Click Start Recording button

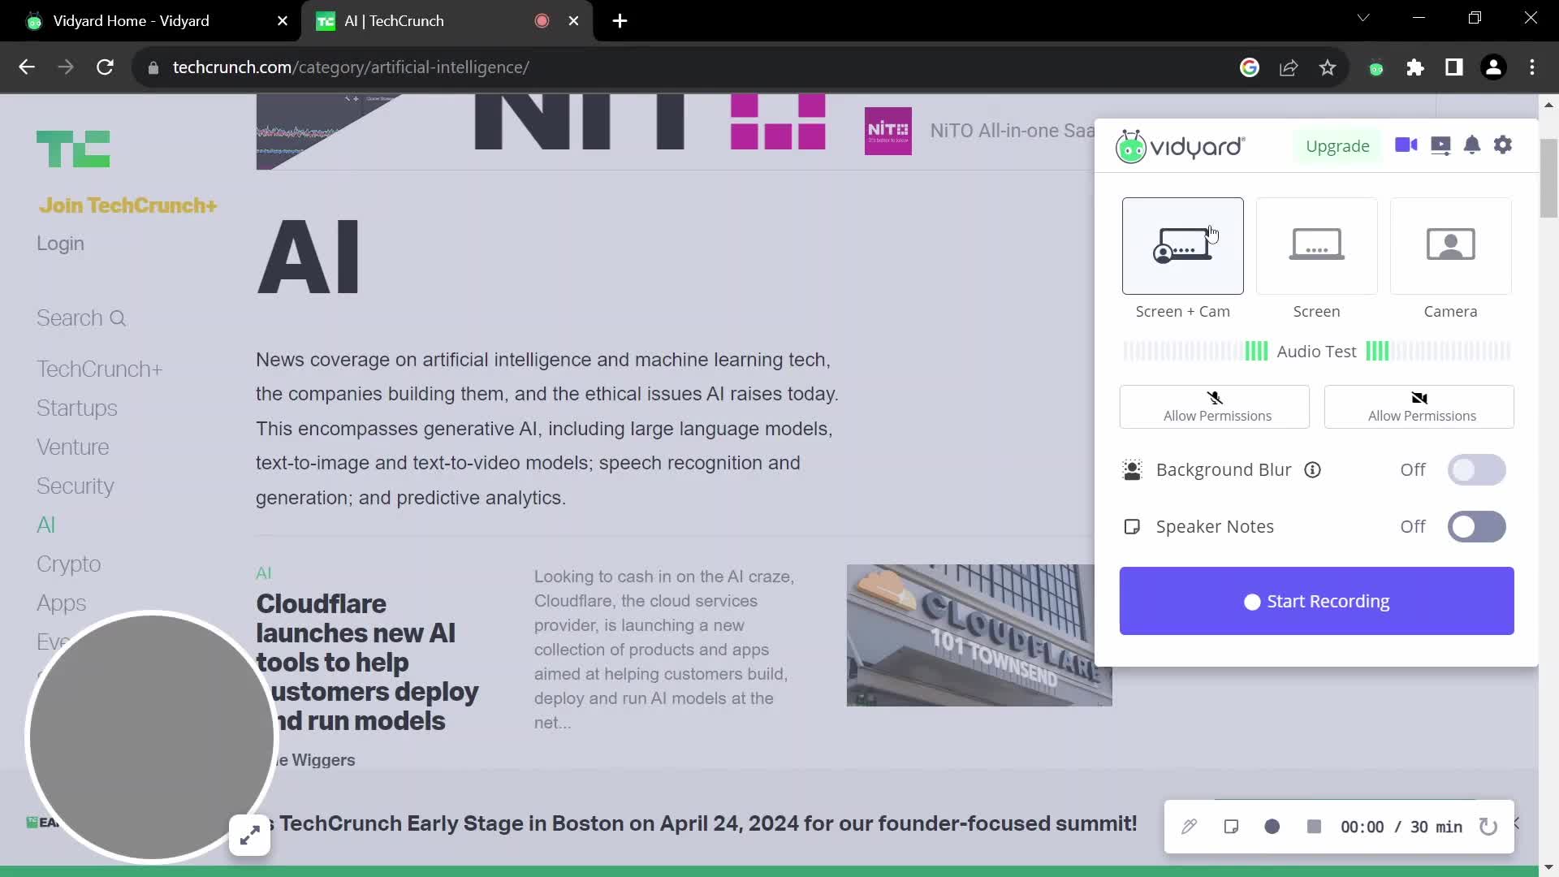[x=1316, y=601]
